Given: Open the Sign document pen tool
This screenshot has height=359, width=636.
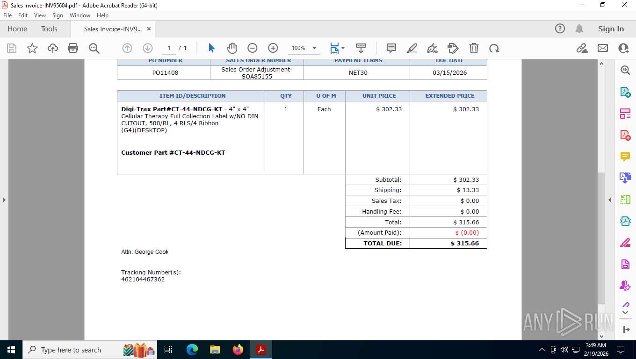Looking at the screenshot, I should pos(433,48).
